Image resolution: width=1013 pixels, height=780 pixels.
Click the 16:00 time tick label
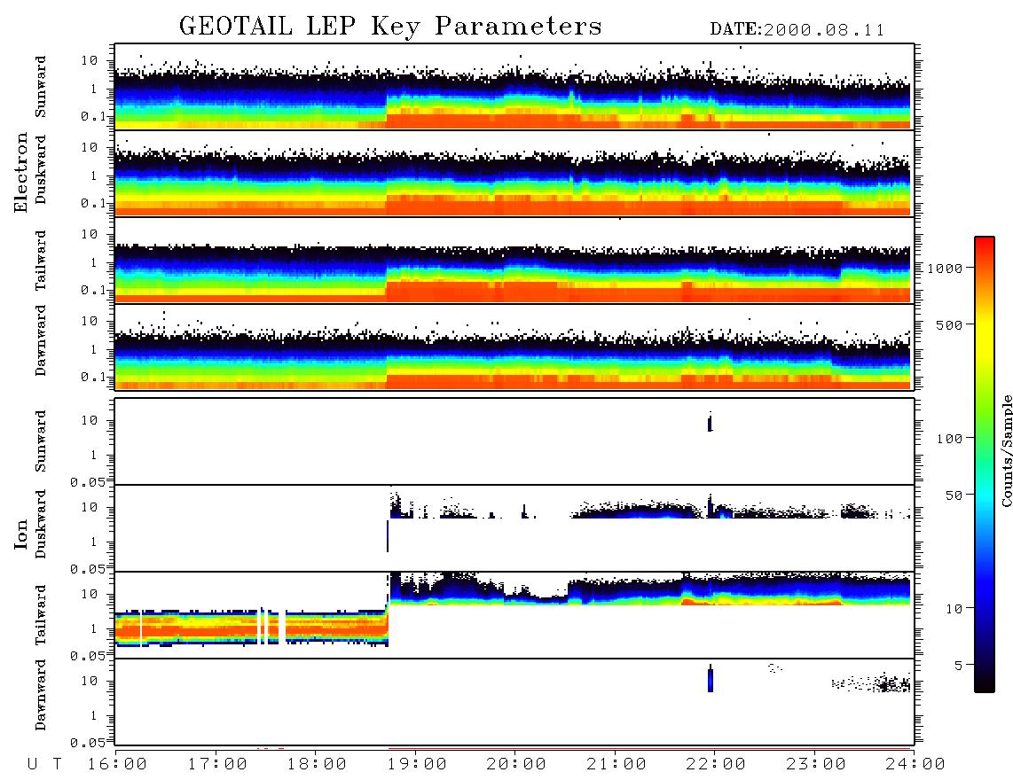(118, 765)
